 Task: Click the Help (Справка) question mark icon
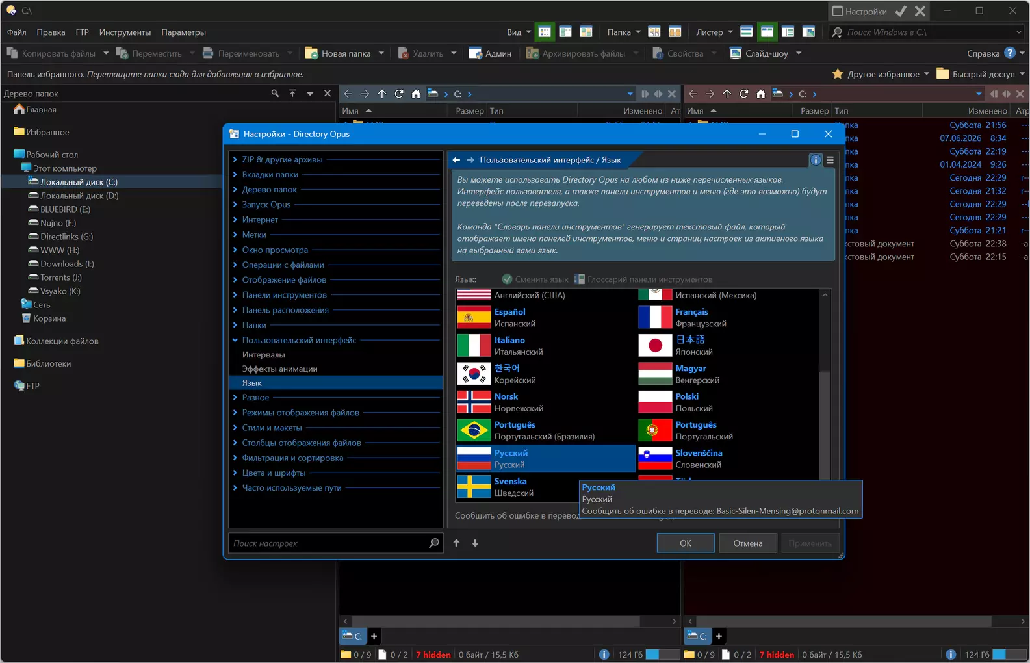point(1010,53)
